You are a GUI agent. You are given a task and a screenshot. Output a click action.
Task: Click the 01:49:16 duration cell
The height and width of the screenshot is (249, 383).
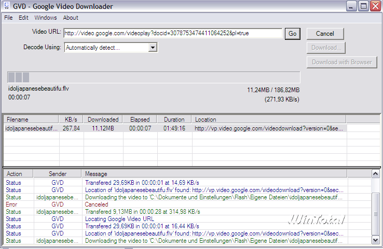(x=174, y=128)
